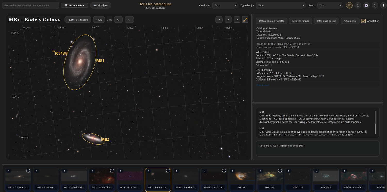Open settings with the gear icon

click(x=366, y=5)
